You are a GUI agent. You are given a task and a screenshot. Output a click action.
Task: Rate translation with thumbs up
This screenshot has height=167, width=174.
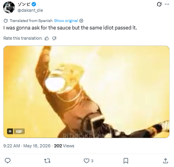tap(47, 38)
